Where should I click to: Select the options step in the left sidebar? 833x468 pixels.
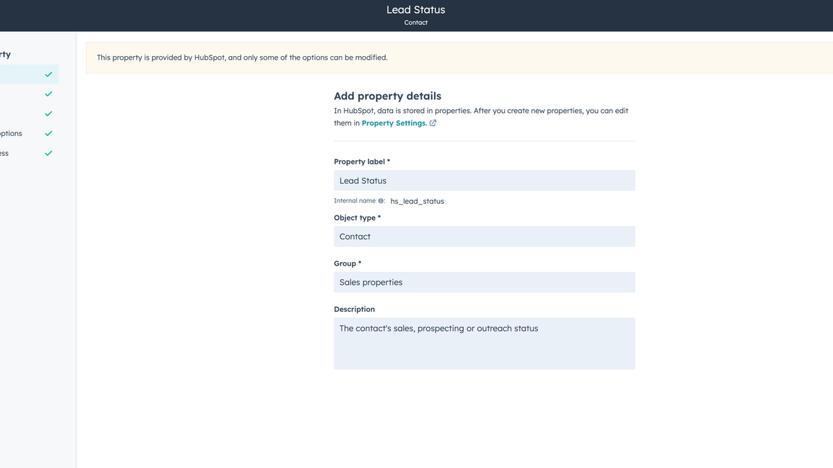click(x=21, y=133)
